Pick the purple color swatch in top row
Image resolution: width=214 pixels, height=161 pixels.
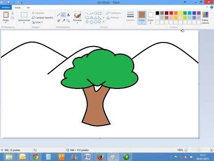click(x=199, y=13)
